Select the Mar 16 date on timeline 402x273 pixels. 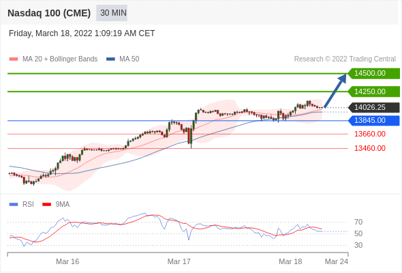point(67,261)
